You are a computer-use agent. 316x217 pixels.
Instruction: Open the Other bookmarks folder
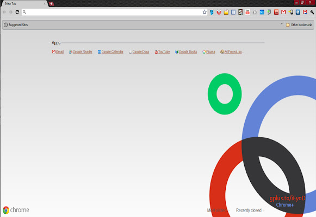click(299, 25)
